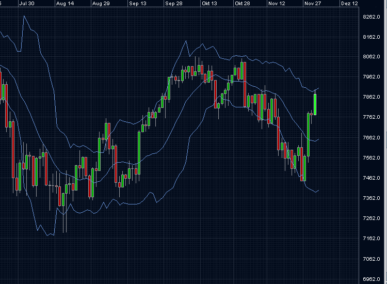This screenshot has height=284, width=387.
Task: Select the 7262.0 price level label
Action: coord(372,218)
